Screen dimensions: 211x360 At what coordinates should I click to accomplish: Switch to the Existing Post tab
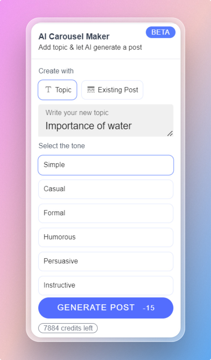pos(112,90)
